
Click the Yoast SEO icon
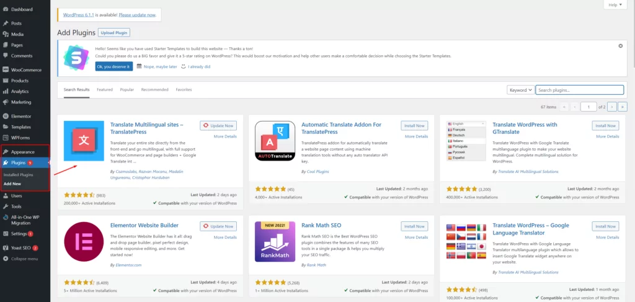[x=6, y=248]
